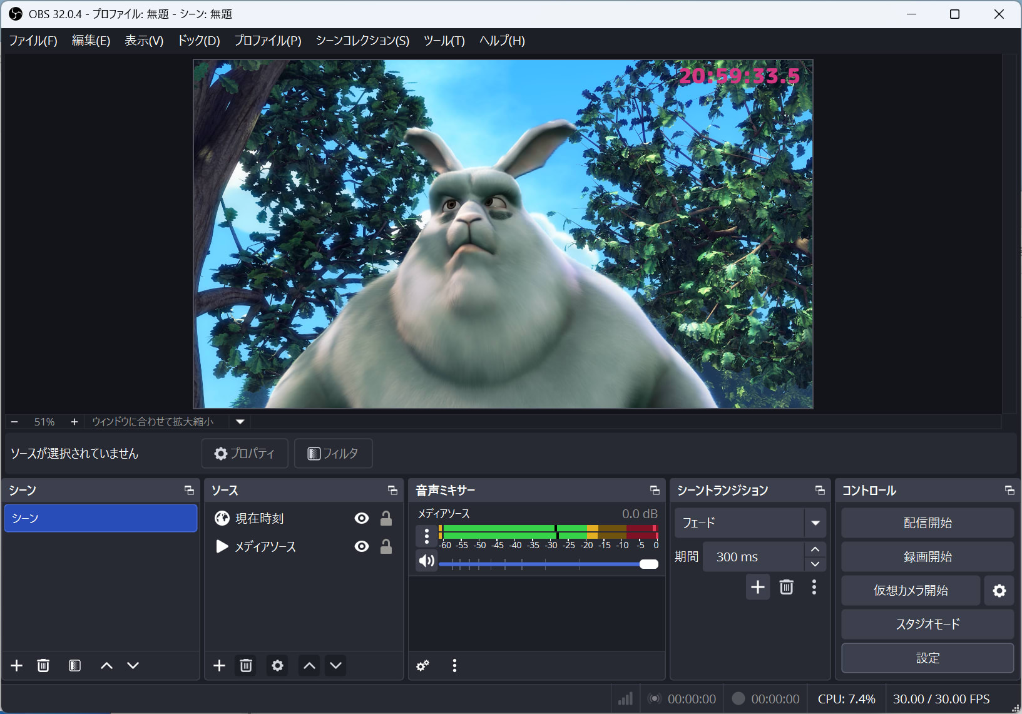The image size is (1022, 714).
Task: Click the 録画開始 button
Action: click(x=927, y=557)
